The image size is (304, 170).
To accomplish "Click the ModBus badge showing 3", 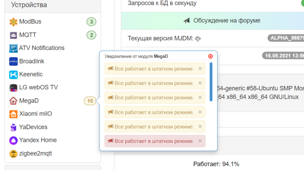I will pos(91,22).
